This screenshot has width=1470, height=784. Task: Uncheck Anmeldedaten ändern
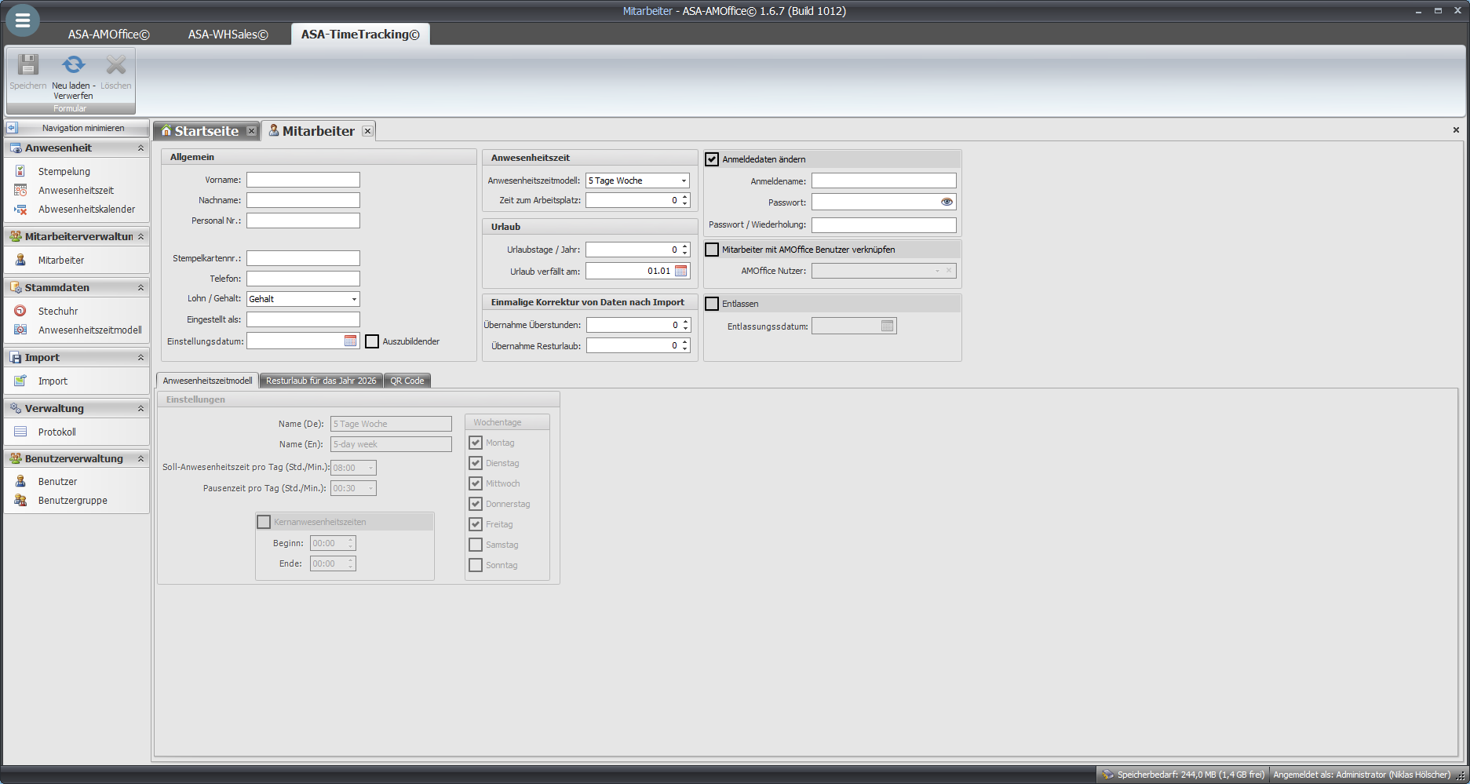[712, 159]
